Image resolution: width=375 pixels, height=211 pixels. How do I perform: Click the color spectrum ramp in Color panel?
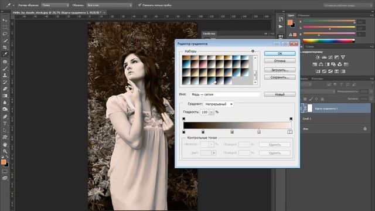329,41
